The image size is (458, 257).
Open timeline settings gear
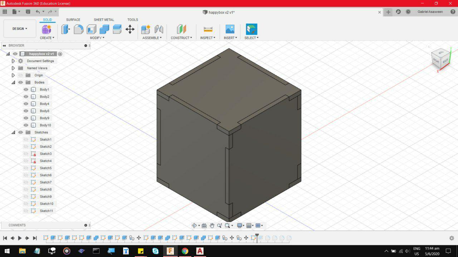(452, 238)
